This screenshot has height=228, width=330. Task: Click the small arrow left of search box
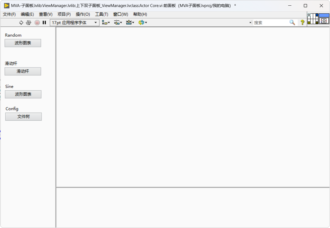point(250,23)
